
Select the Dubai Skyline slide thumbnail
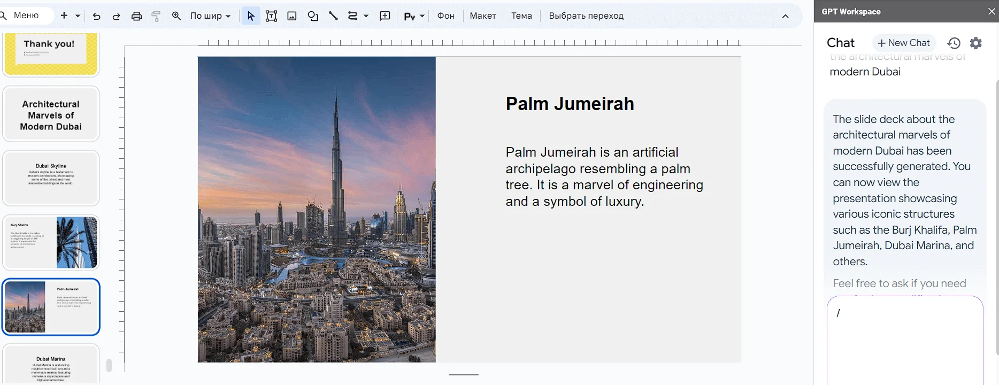click(x=51, y=178)
